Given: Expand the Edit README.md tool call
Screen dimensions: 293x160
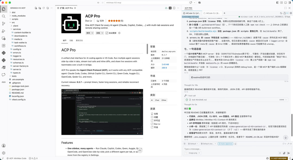Looking at the screenshot, I should 236,100.
